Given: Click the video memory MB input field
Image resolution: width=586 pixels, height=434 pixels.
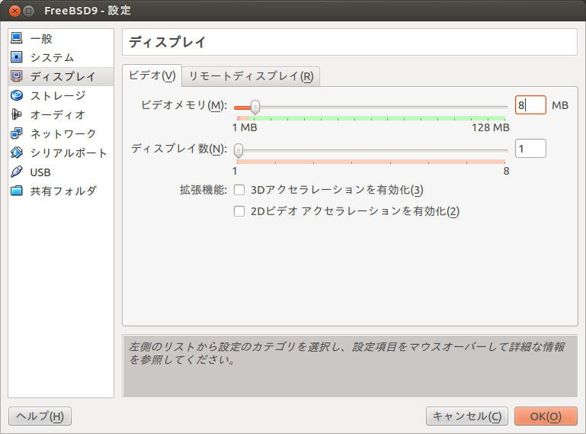Looking at the screenshot, I should pyautogui.click(x=530, y=105).
